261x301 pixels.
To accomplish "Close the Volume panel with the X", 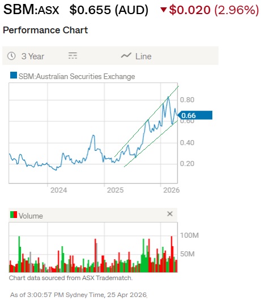I will coord(170,213).
